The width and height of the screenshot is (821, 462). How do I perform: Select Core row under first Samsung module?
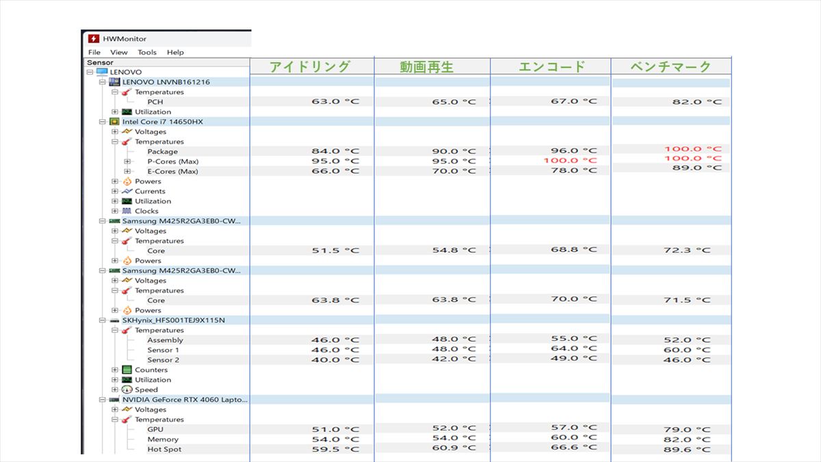(156, 251)
